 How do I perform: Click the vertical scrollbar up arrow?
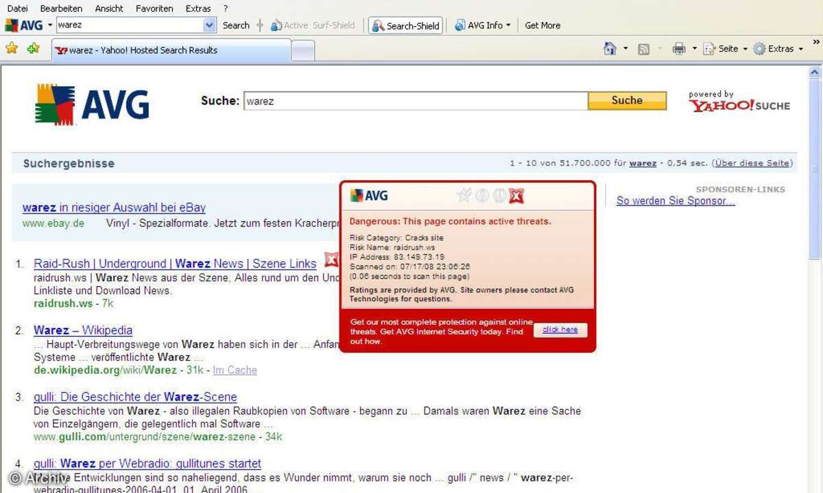815,73
